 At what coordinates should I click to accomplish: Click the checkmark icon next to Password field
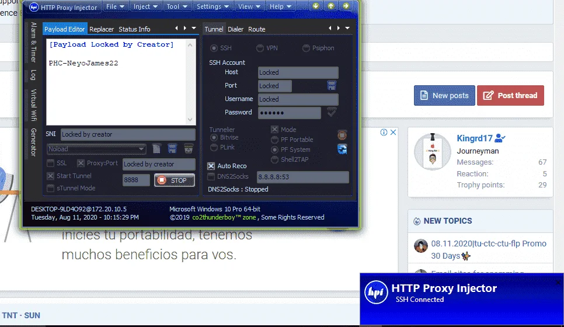pyautogui.click(x=332, y=112)
